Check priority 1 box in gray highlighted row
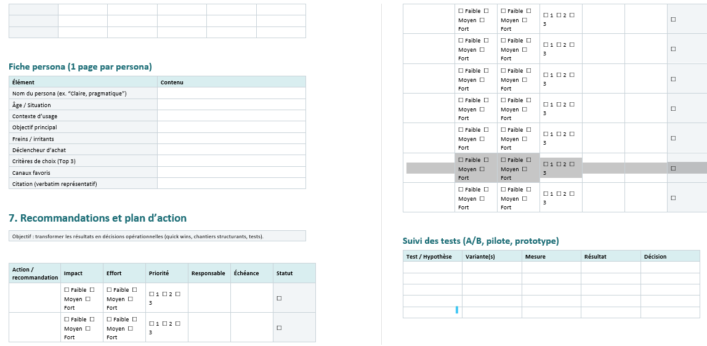This screenshot has height=346, width=707. [546, 164]
